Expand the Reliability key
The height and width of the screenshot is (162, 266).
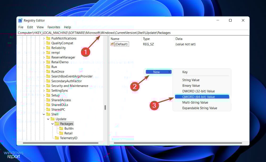tap(44, 48)
